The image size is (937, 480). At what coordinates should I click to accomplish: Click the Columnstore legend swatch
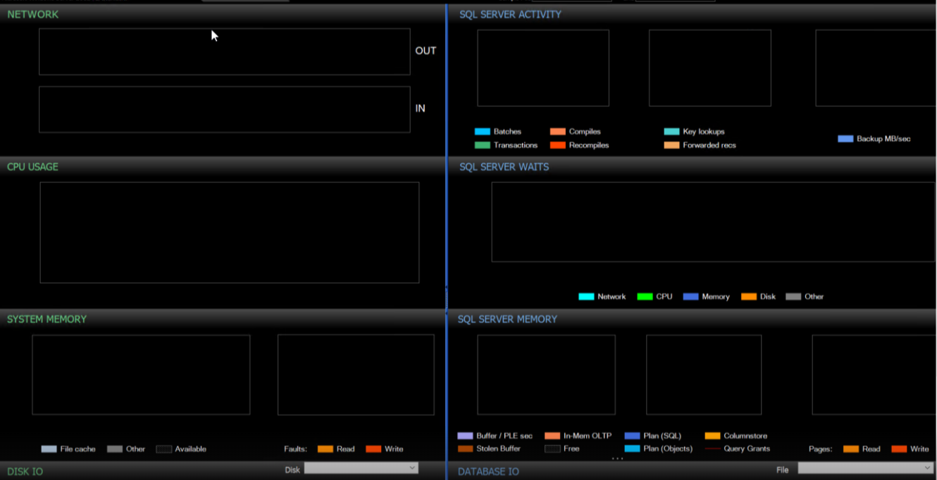pos(712,436)
